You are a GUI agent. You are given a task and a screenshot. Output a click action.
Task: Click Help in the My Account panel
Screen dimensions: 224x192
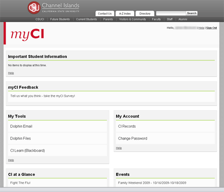(x=119, y=148)
